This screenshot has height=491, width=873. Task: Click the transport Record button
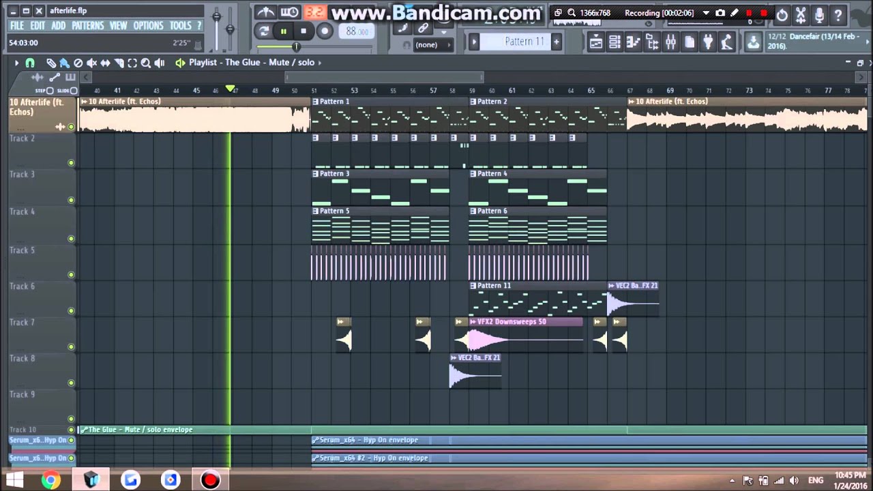[325, 31]
